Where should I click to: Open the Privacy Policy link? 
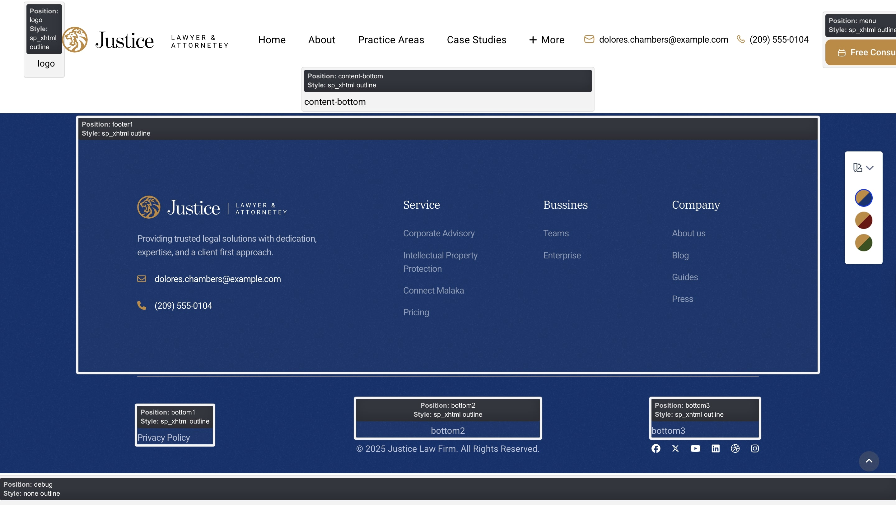(163, 437)
